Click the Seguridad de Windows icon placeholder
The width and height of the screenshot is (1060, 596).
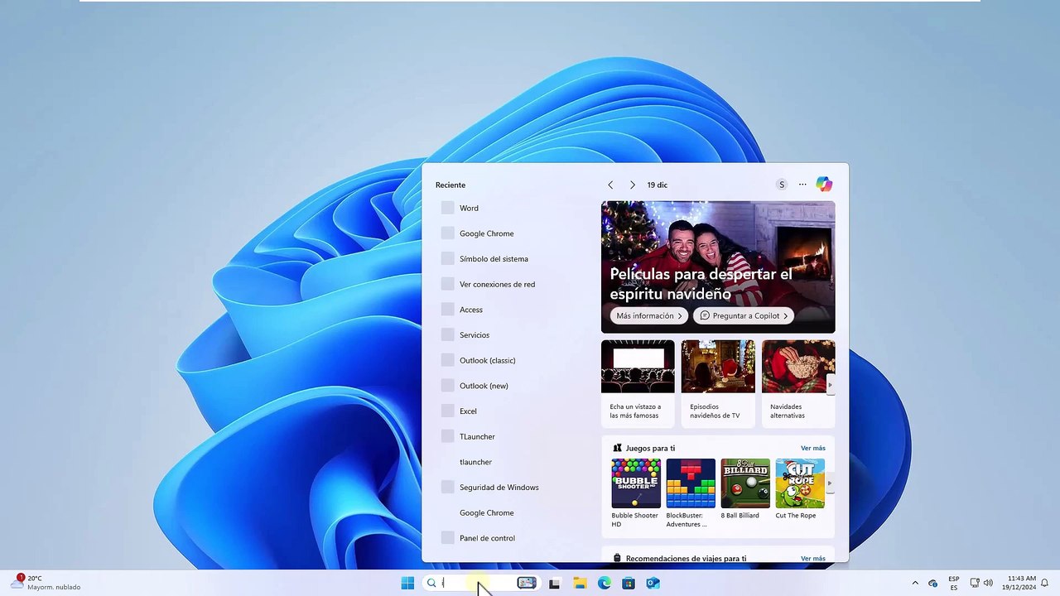point(447,488)
